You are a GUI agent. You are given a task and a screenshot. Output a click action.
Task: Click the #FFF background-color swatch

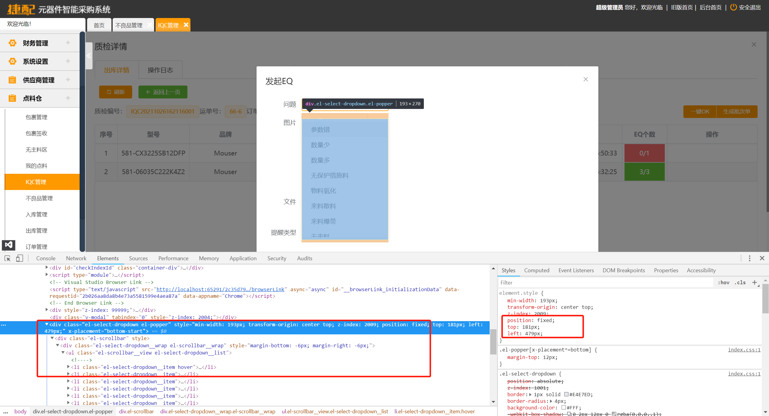(x=564, y=408)
